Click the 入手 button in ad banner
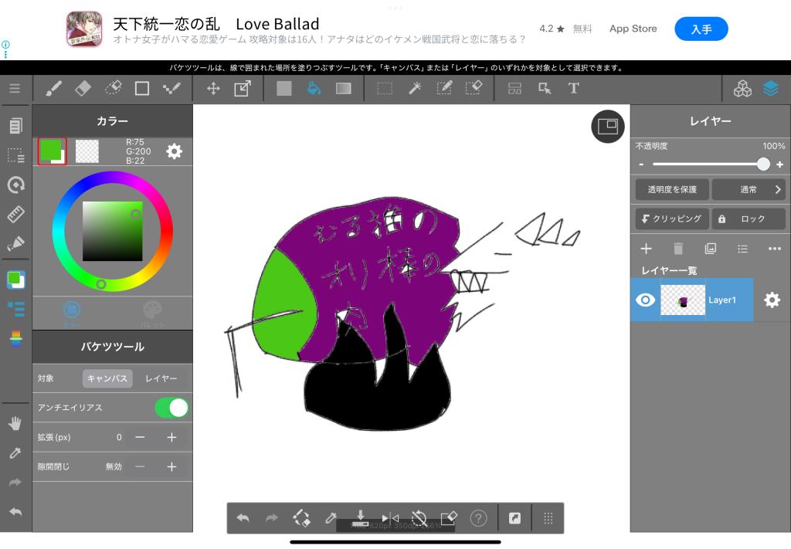Screen dimensions: 791x549 click(x=701, y=29)
